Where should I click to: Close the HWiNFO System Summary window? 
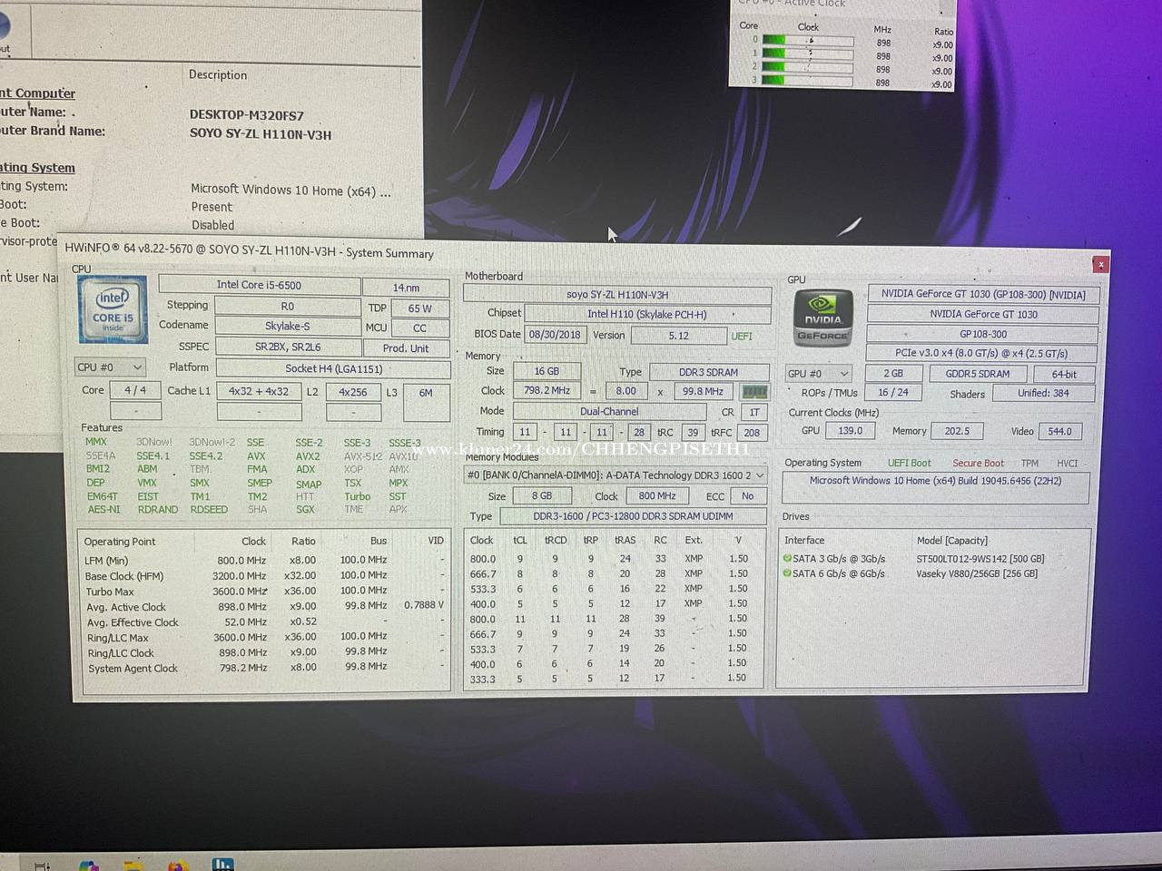point(1100,264)
